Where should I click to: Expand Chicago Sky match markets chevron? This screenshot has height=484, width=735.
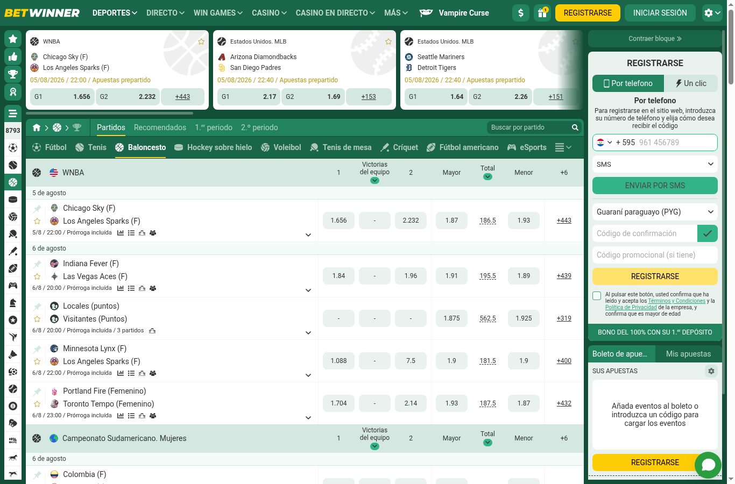pyautogui.click(x=308, y=235)
